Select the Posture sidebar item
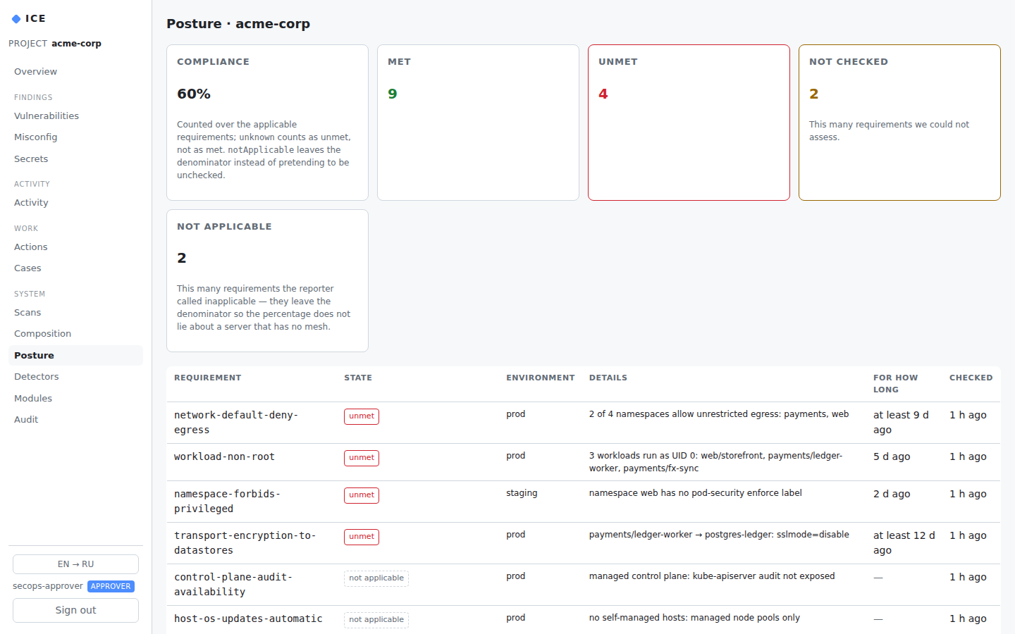The image size is (1015, 634). (75, 356)
